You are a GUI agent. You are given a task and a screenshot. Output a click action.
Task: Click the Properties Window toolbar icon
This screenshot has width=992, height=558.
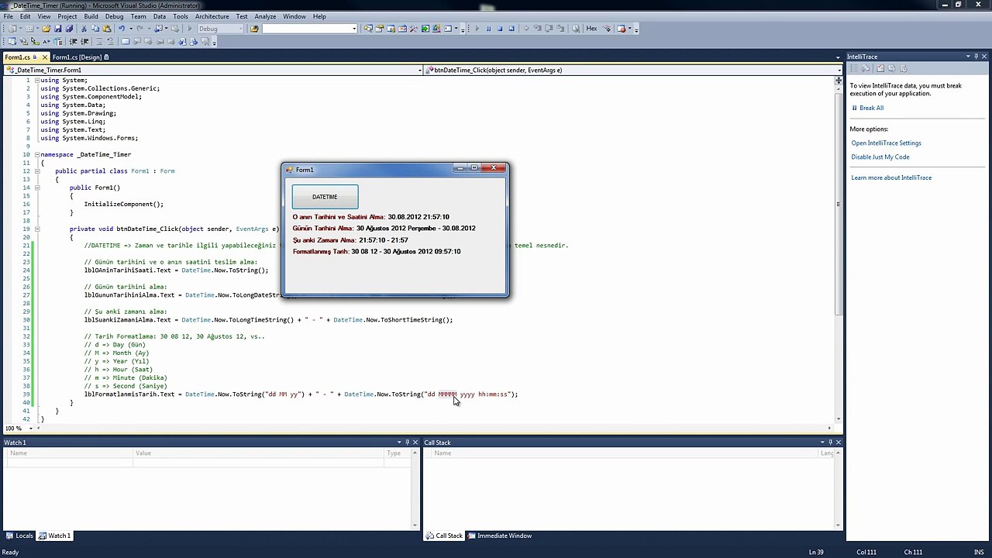coord(380,29)
